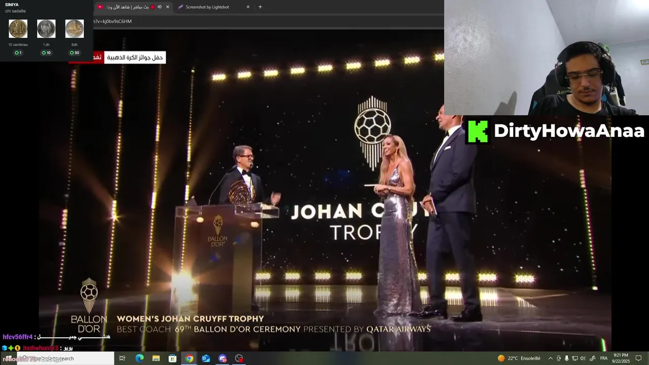Open Microsoft Store from the taskbar
649x365 pixels.
(x=172, y=358)
